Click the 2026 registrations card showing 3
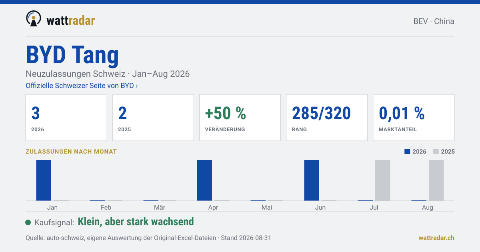Screen dimensions: 480x252 pyautogui.click(x=66, y=118)
